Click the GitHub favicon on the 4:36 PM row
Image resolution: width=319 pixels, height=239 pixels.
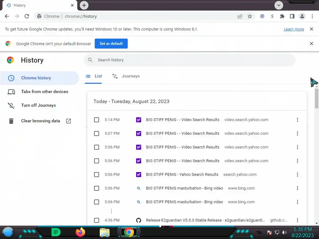coord(139,220)
